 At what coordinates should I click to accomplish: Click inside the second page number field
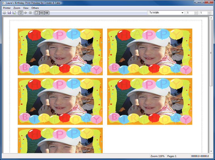tap(204, 13)
